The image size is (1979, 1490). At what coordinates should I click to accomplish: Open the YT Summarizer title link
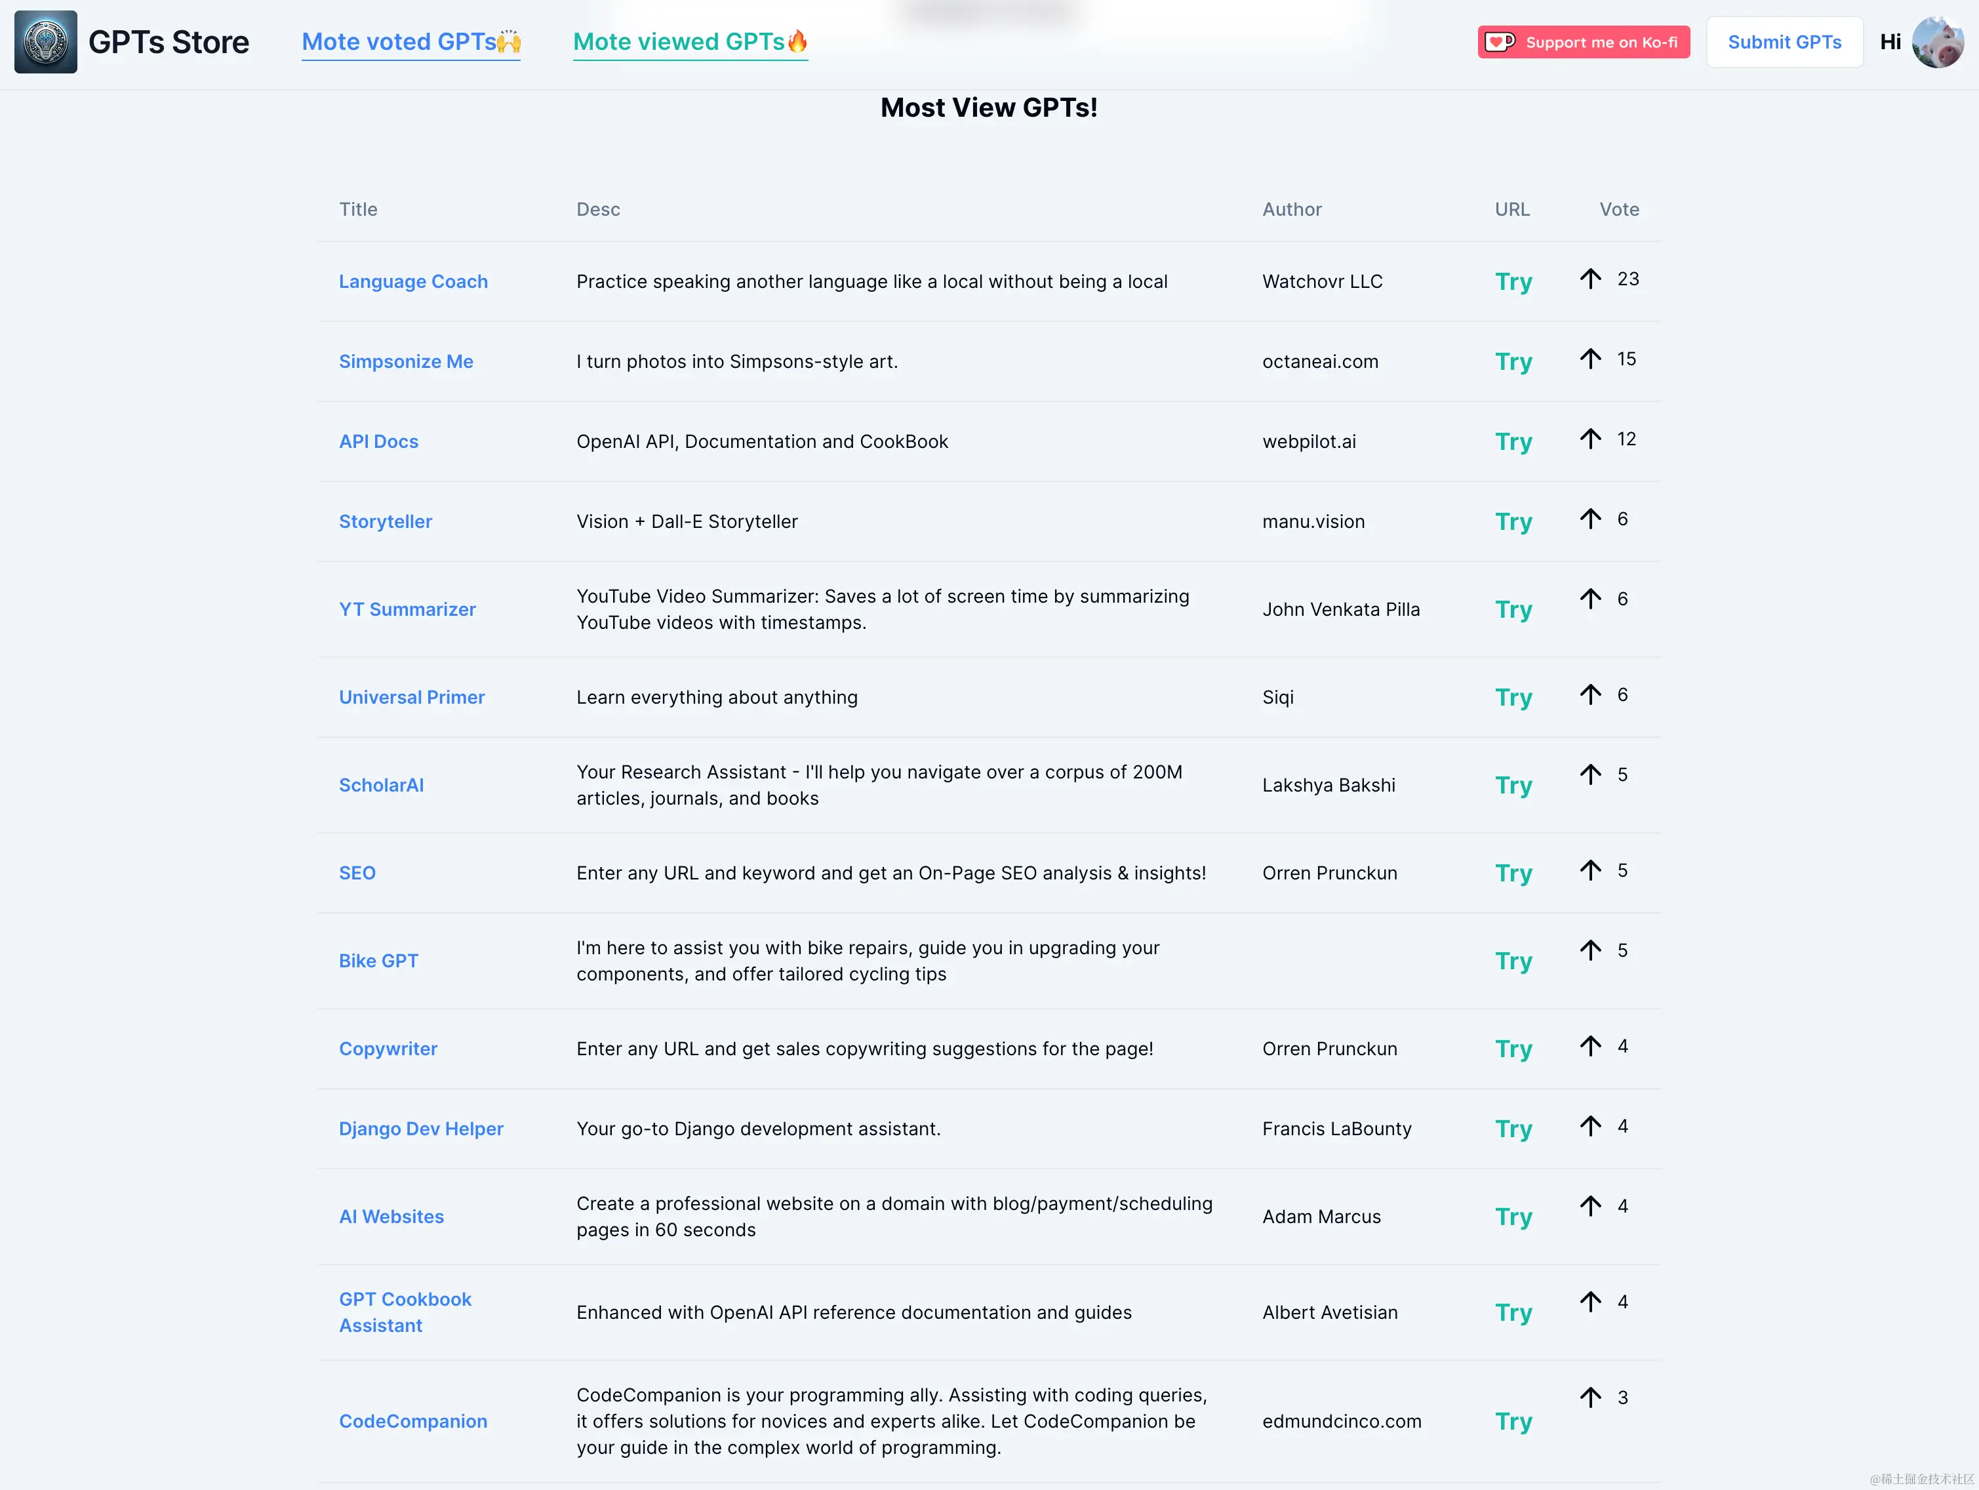point(407,609)
